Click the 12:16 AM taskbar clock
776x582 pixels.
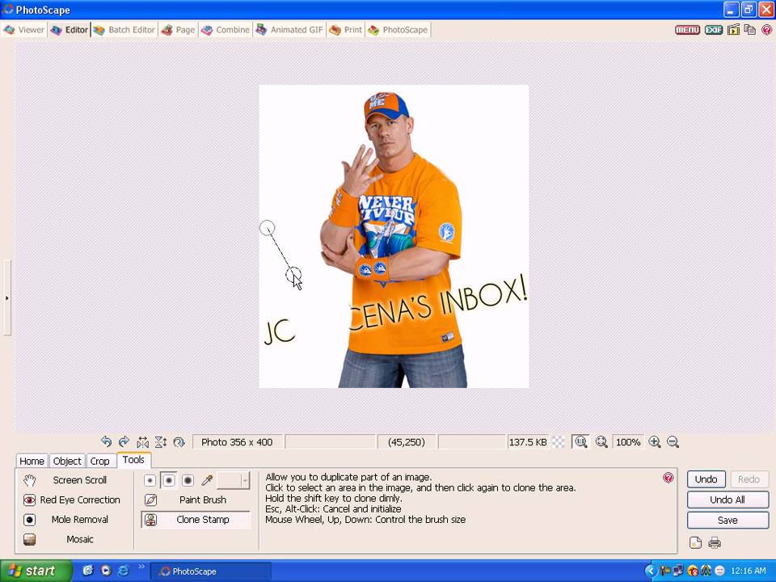pos(748,571)
